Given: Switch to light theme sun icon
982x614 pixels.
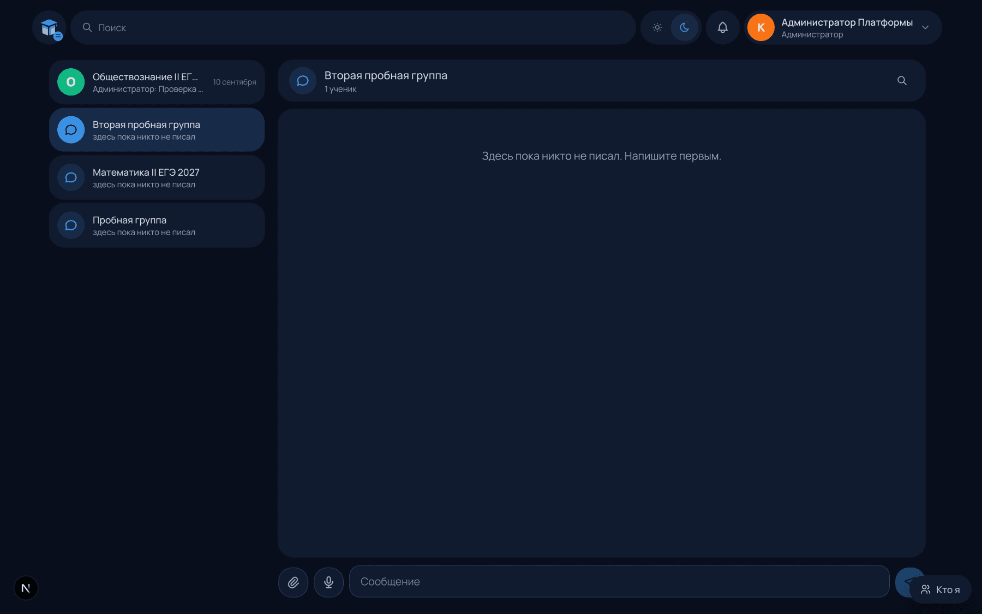Looking at the screenshot, I should point(657,27).
